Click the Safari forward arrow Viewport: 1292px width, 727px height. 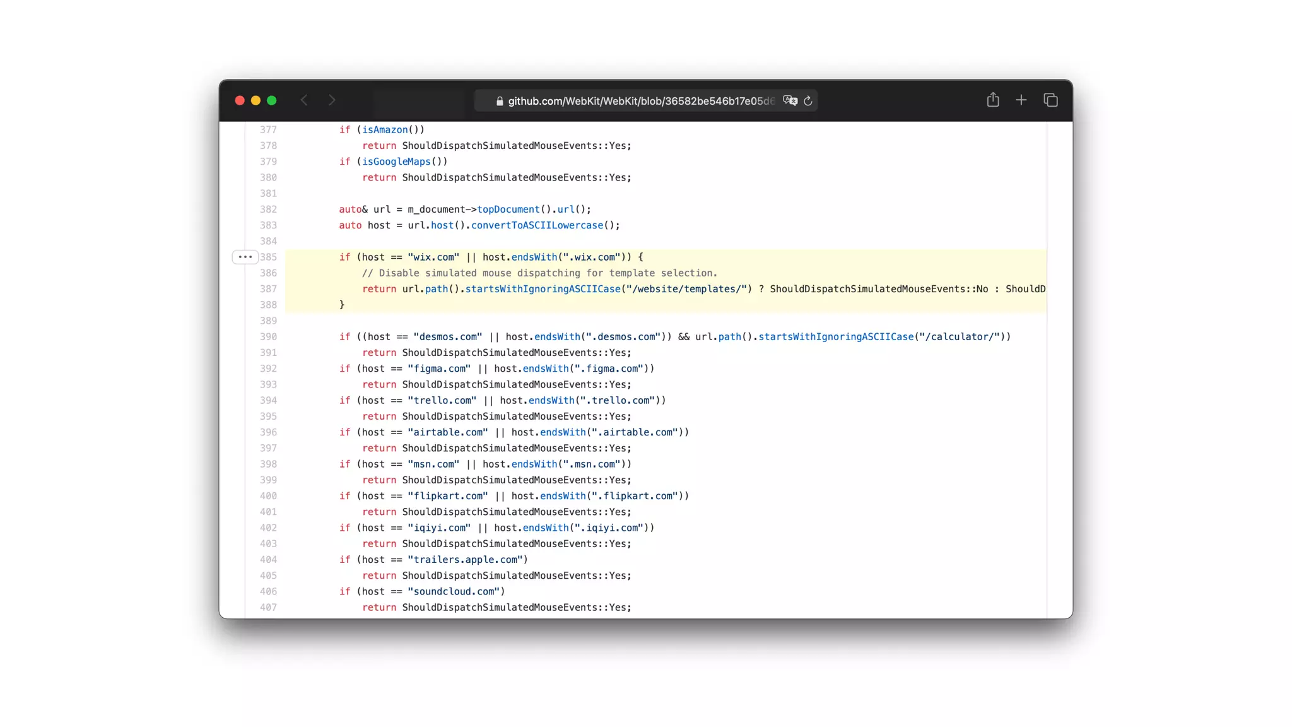(332, 100)
